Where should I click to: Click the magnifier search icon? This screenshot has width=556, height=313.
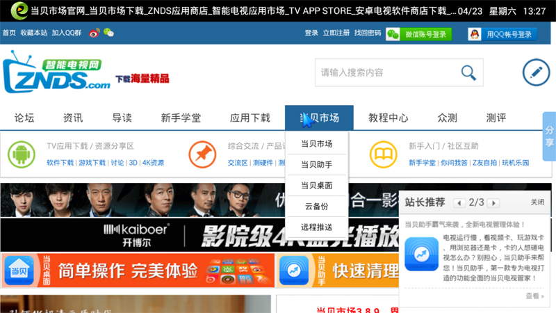click(468, 73)
